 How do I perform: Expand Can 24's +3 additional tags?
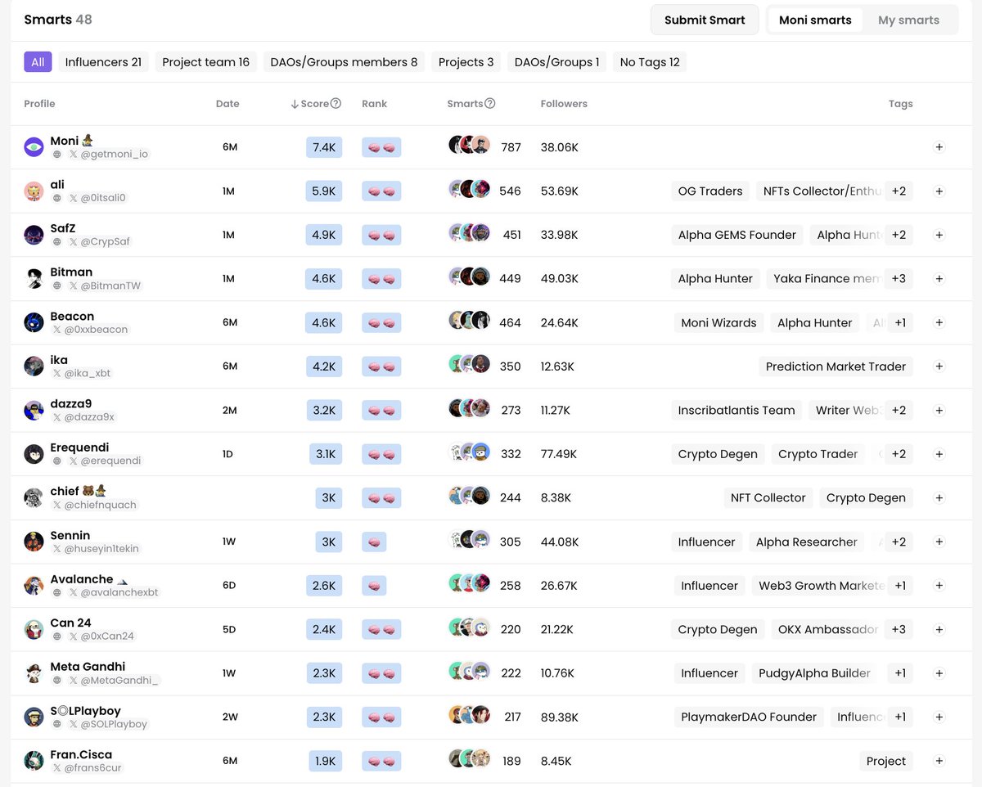click(x=899, y=630)
